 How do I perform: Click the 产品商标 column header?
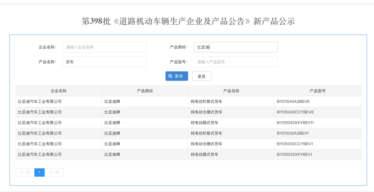pos(145,91)
